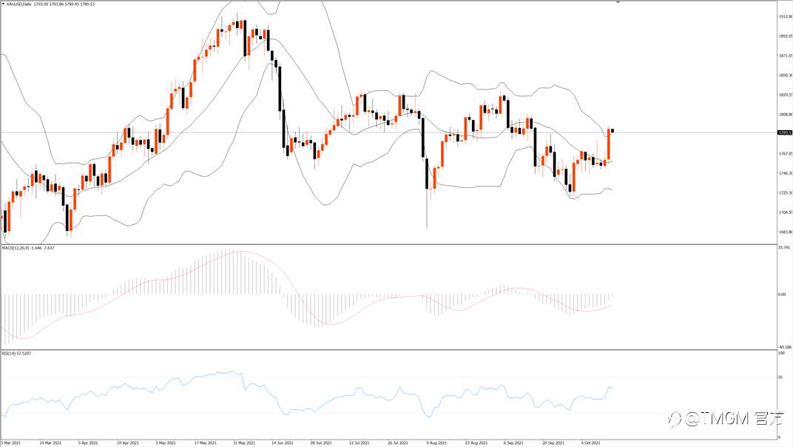Screen dimensions: 793x447
Task: Click the 20 Sep 2021 date label
Action: 553,443
